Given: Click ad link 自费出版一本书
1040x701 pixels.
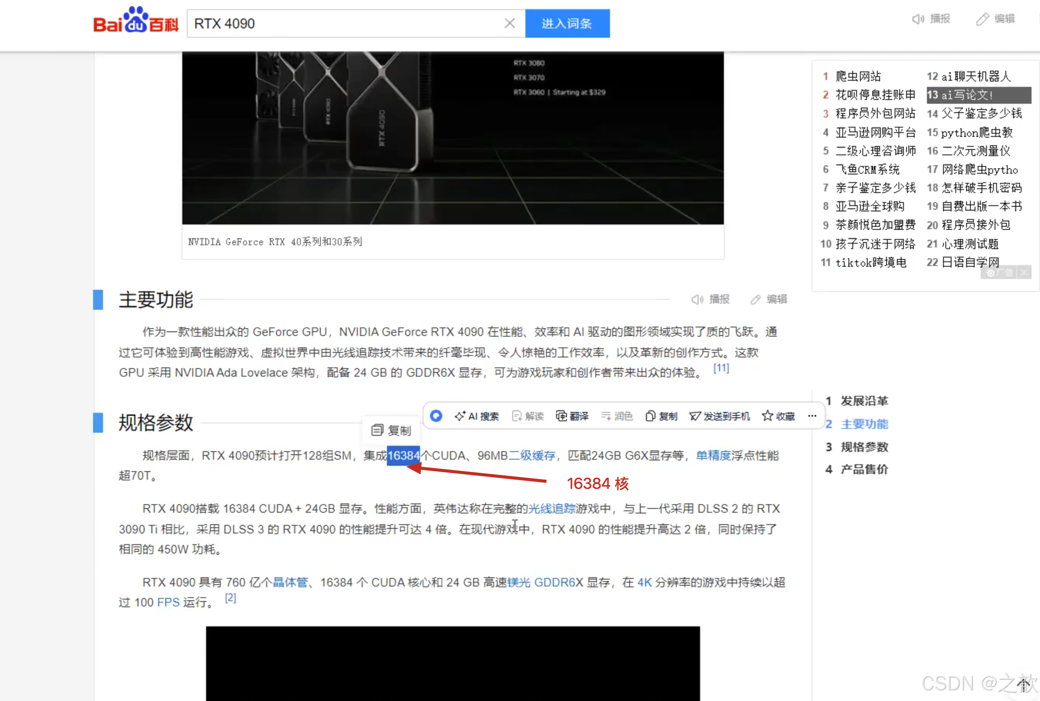Looking at the screenshot, I should point(982,206).
